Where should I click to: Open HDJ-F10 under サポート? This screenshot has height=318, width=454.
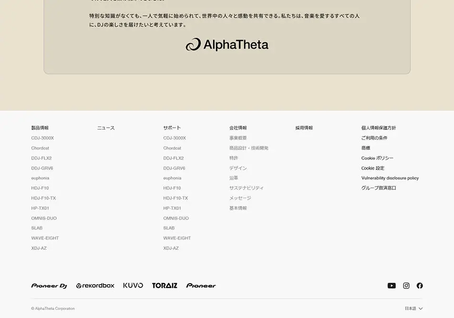[x=172, y=188]
